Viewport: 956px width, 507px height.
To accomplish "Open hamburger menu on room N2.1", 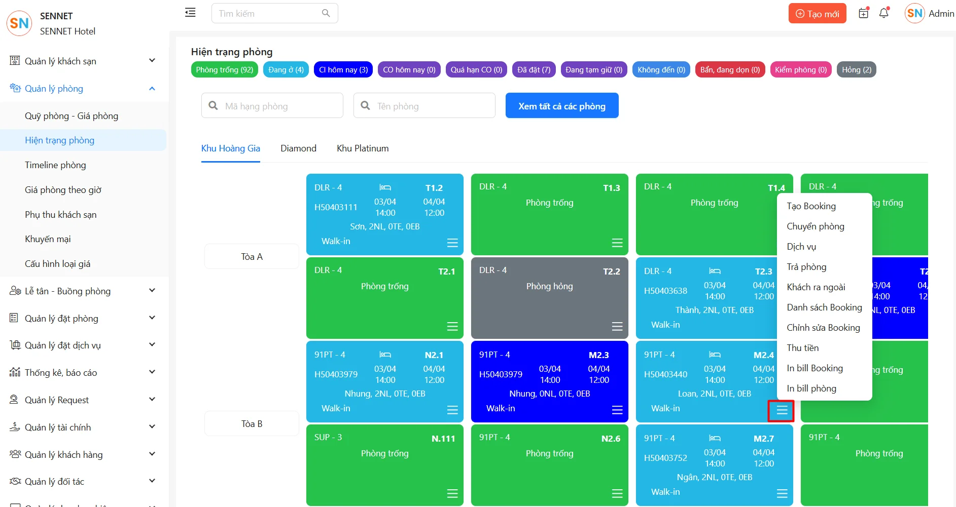I will coord(452,410).
